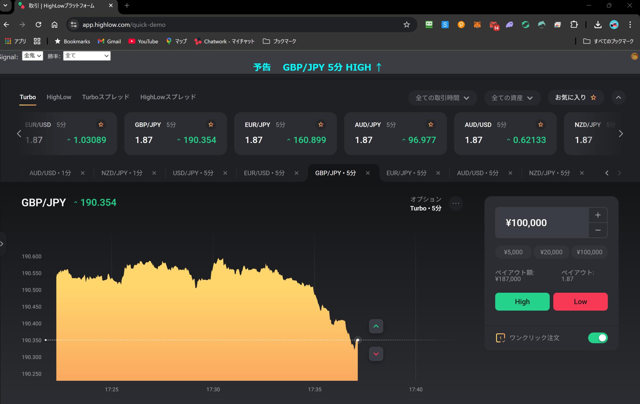Image resolution: width=640 pixels, height=404 pixels.
Task: Close the GBP/JPY 5分 chart tab
Action: 368,173
